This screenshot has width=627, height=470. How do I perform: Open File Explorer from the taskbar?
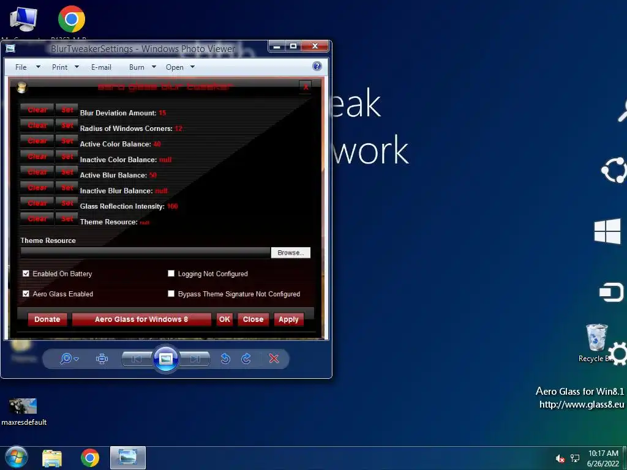click(52, 458)
